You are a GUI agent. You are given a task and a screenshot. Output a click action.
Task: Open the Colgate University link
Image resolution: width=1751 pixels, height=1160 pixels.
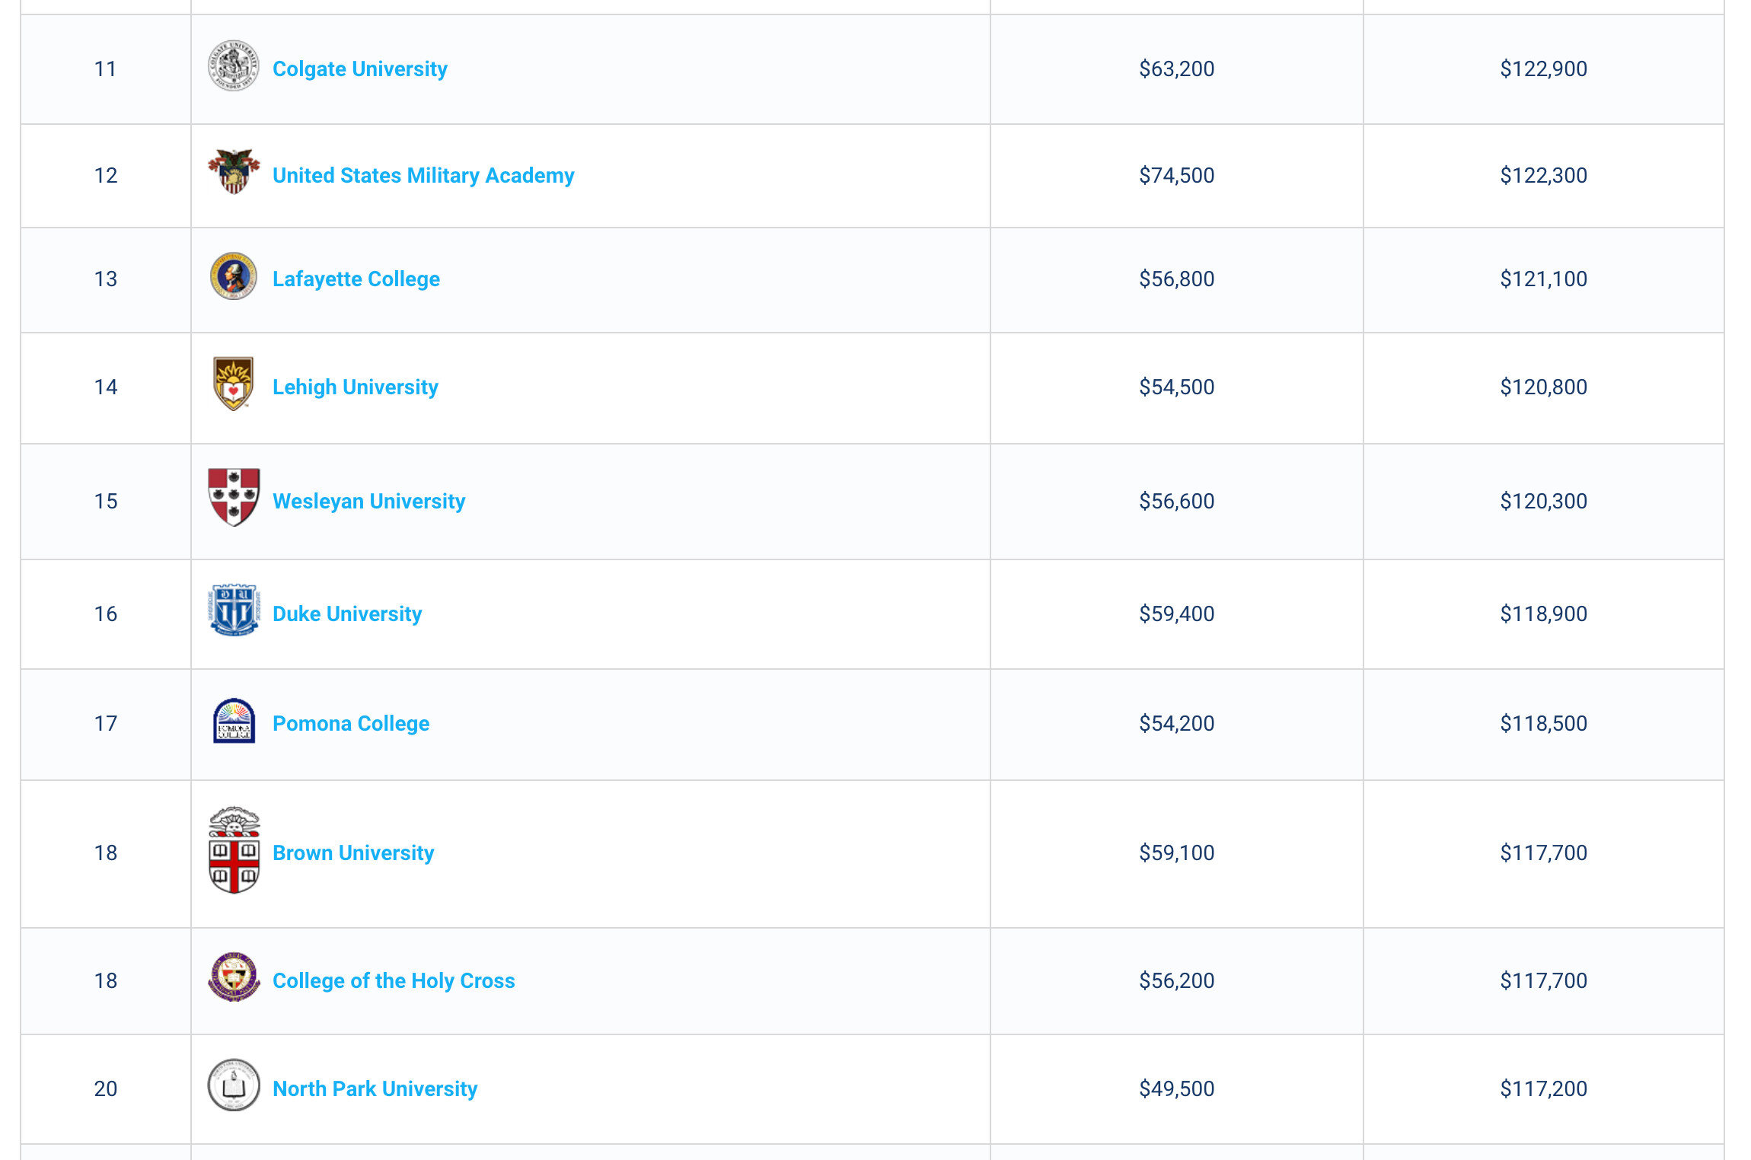tap(360, 69)
